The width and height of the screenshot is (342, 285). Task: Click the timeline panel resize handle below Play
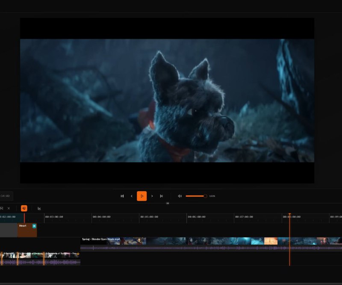coord(168,203)
